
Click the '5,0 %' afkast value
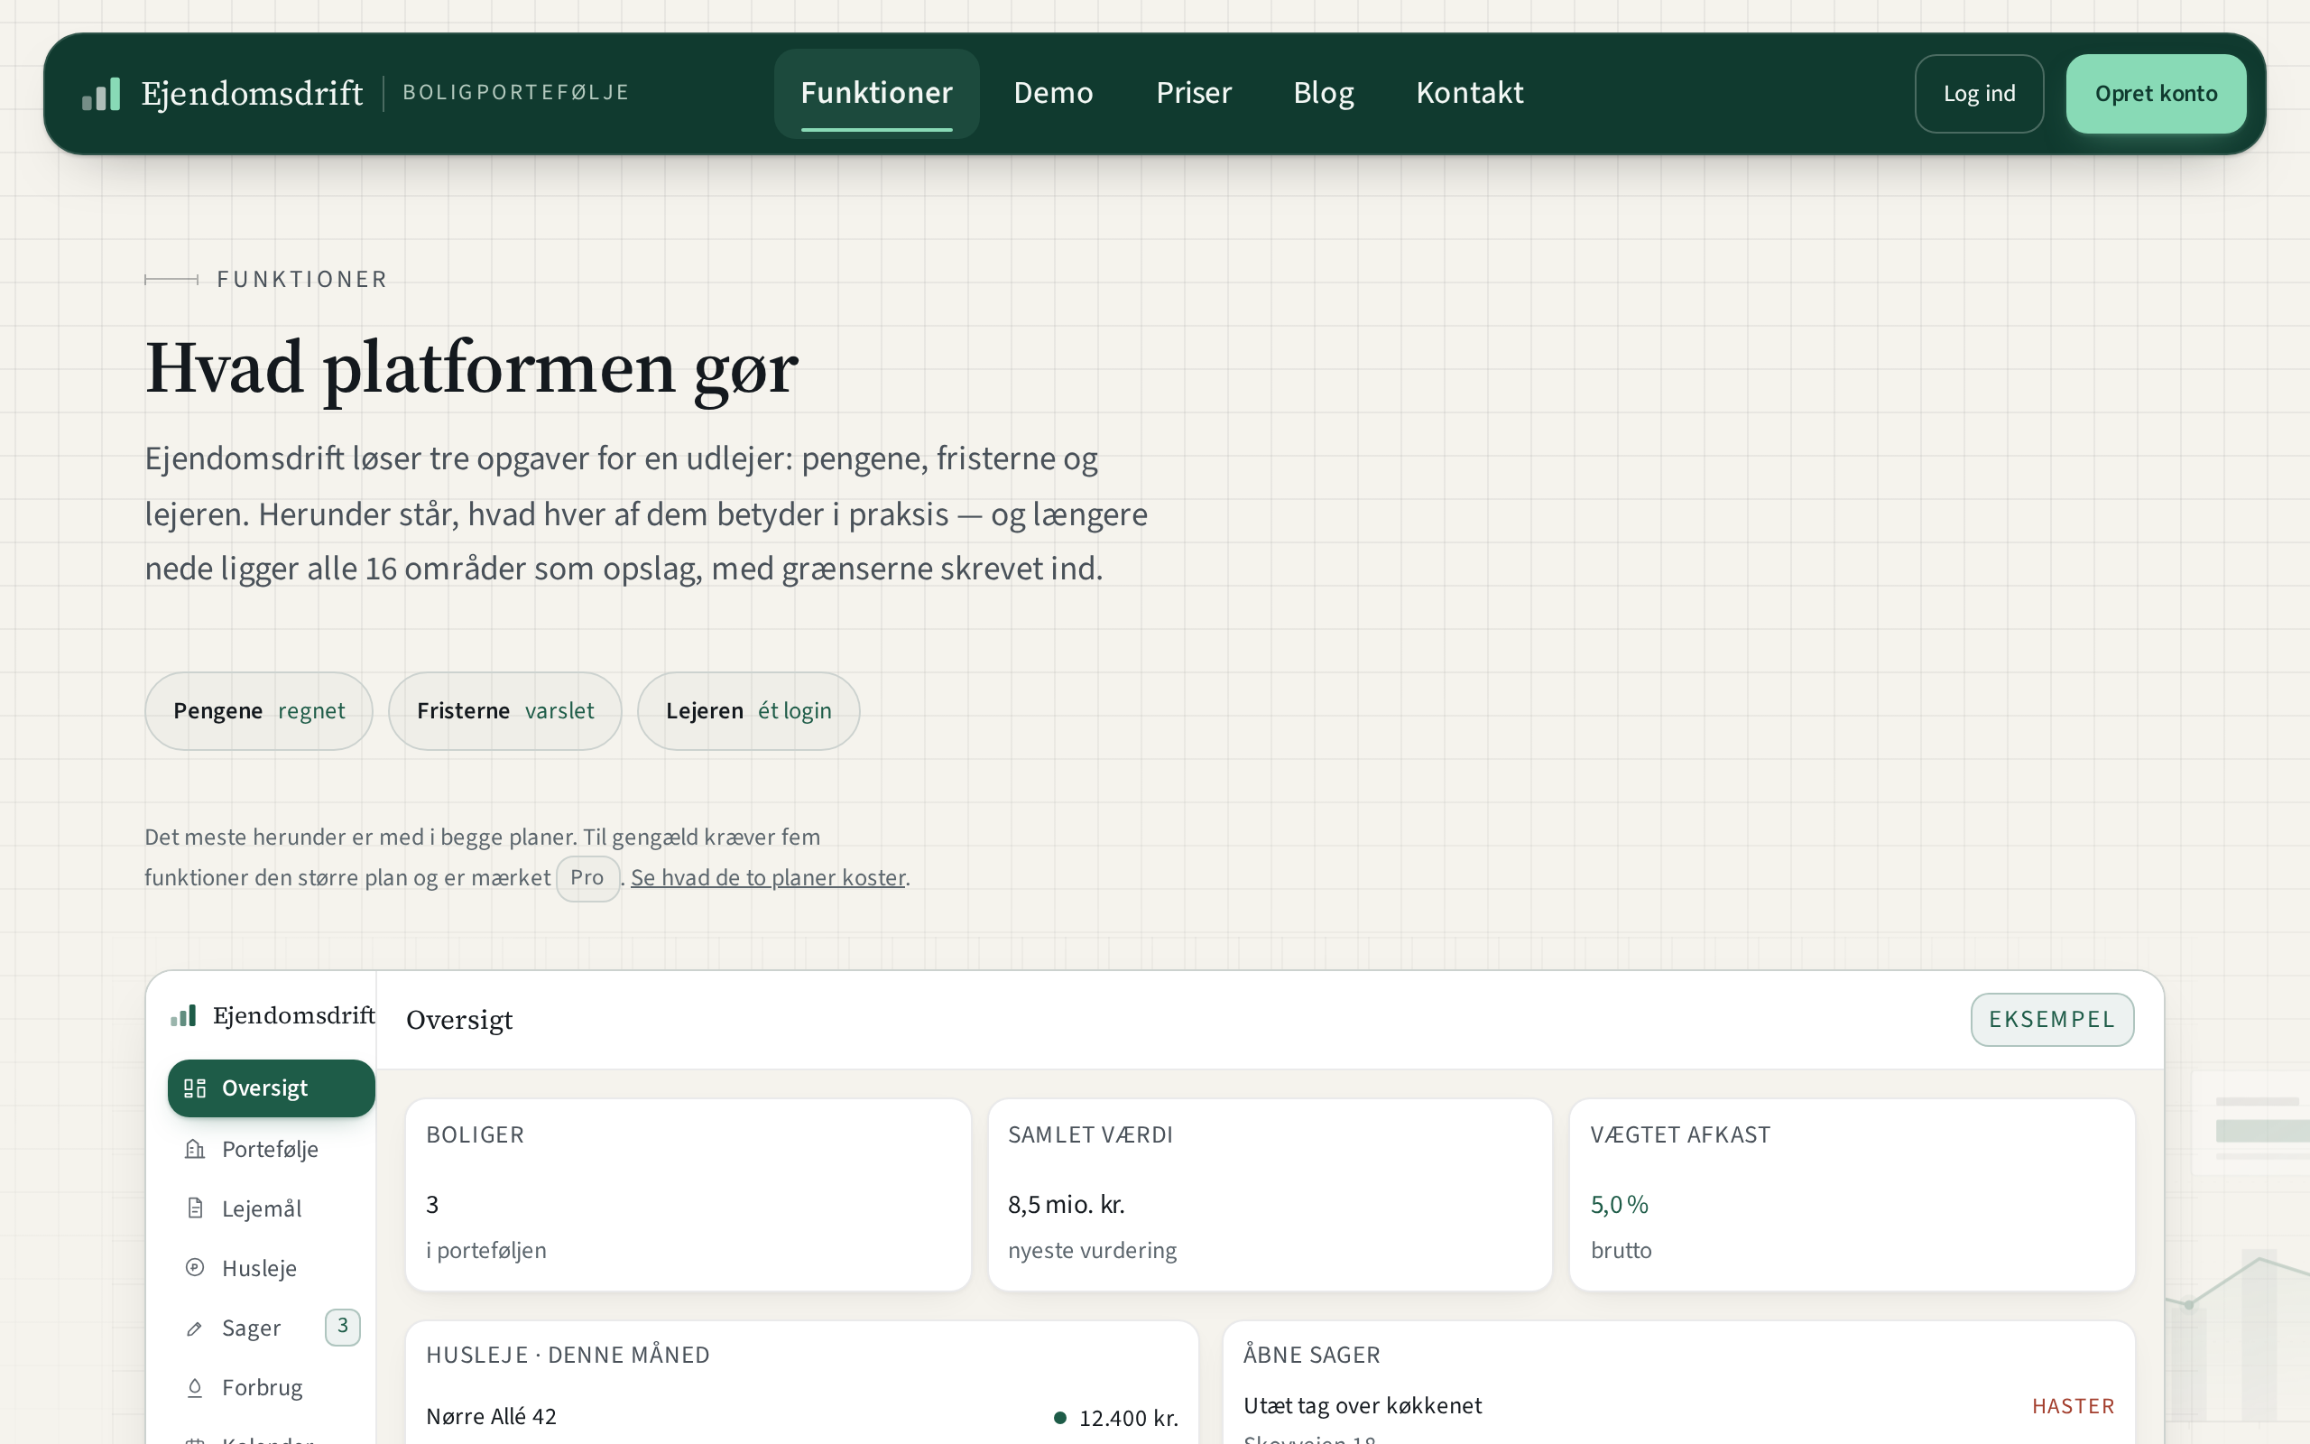pos(1619,1204)
